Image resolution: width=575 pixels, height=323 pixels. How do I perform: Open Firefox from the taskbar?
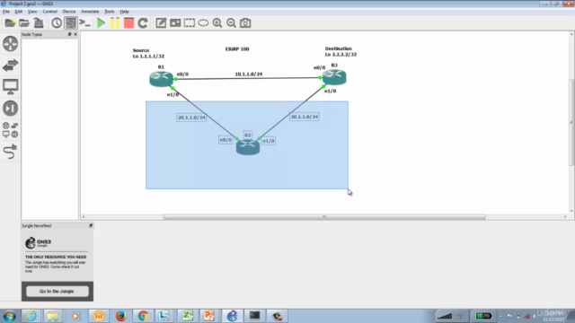[120, 316]
